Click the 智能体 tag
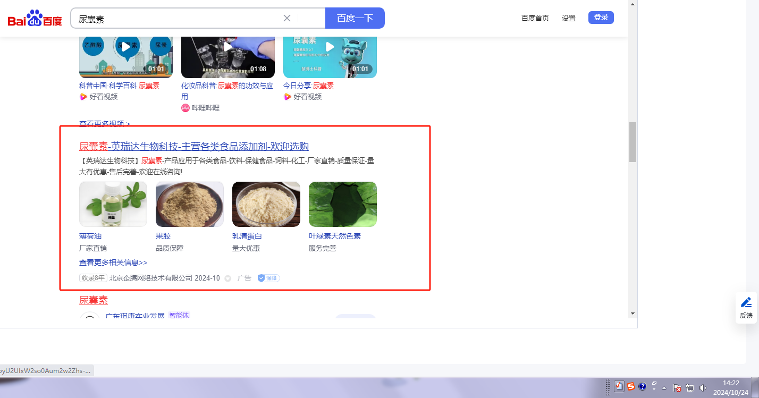This screenshot has width=759, height=398. click(x=179, y=316)
